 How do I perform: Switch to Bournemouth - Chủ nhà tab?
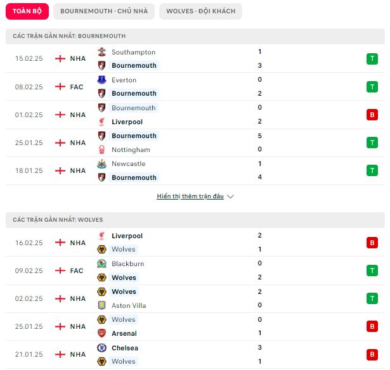click(x=104, y=11)
